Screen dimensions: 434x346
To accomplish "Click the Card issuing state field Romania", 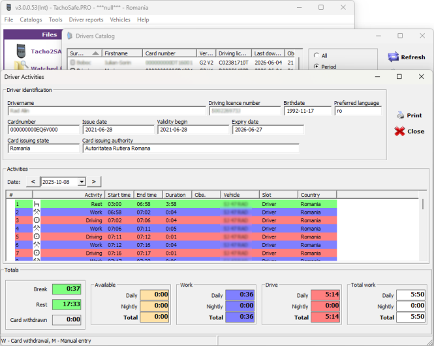I will tap(44, 149).
